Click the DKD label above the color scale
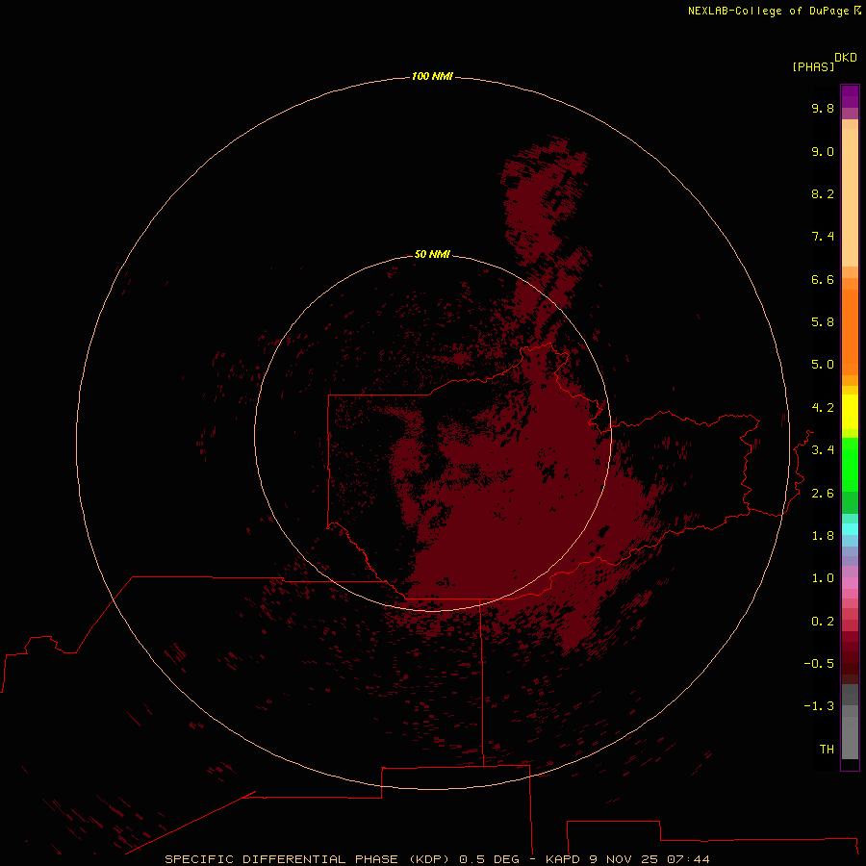This screenshot has height=866, width=866. (846, 58)
